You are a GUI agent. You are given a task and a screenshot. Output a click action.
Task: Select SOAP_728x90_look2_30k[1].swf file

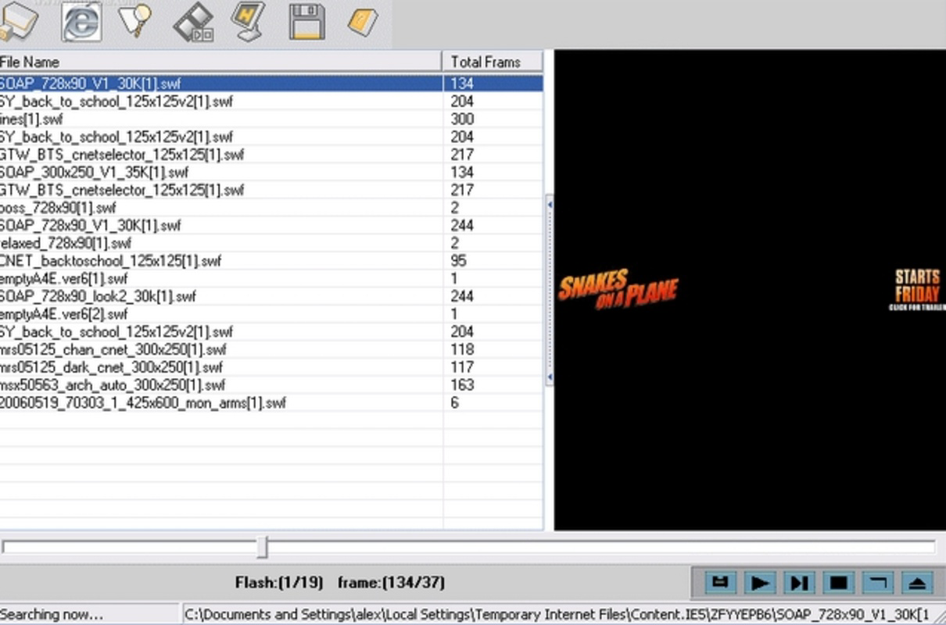271,296
